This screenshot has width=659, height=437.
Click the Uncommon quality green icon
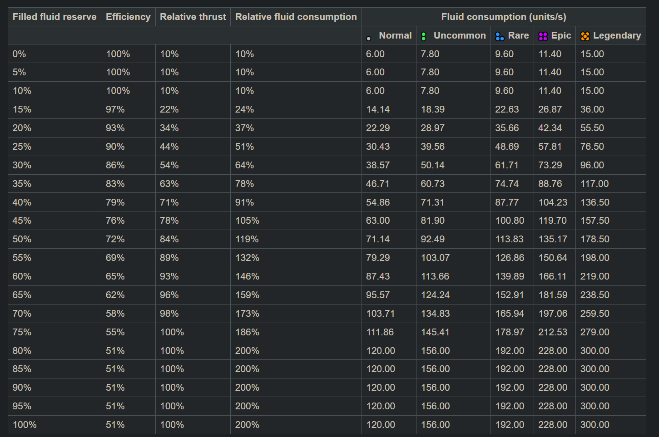coord(424,36)
